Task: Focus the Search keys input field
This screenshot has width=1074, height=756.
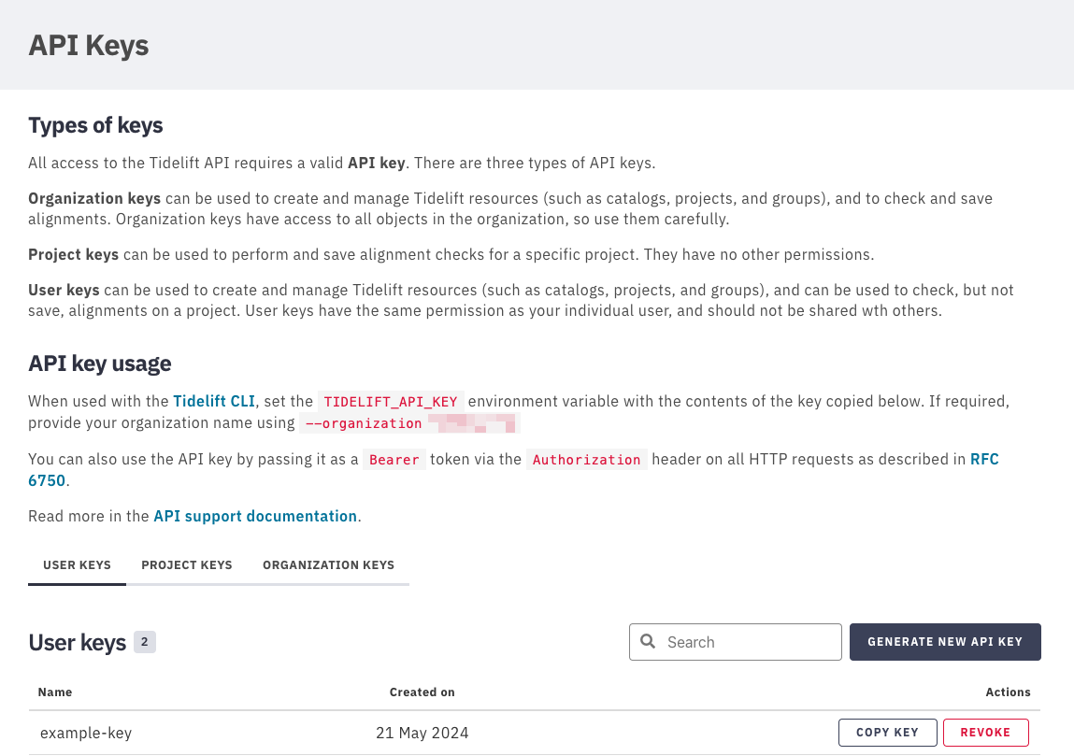Action: tap(736, 642)
